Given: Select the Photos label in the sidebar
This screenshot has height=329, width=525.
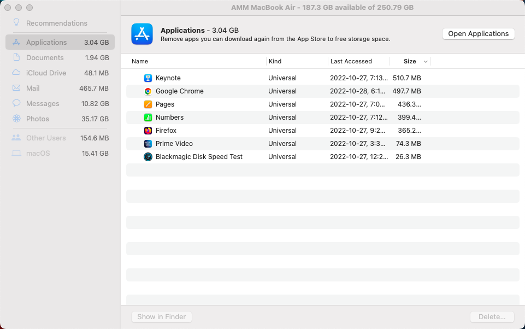Looking at the screenshot, I should (38, 119).
